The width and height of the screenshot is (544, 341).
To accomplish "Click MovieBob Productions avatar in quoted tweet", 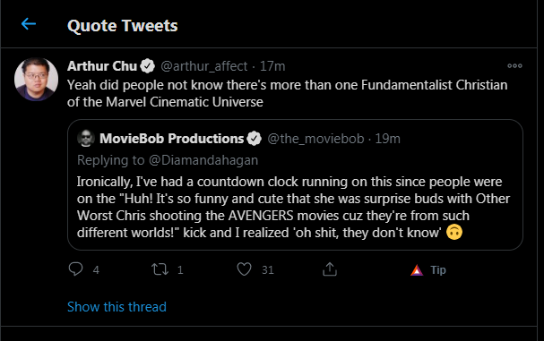I will point(86,138).
